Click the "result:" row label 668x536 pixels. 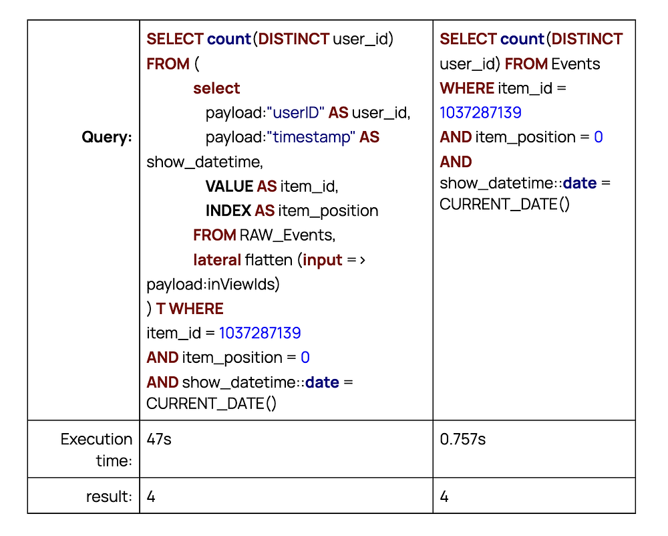coord(109,497)
